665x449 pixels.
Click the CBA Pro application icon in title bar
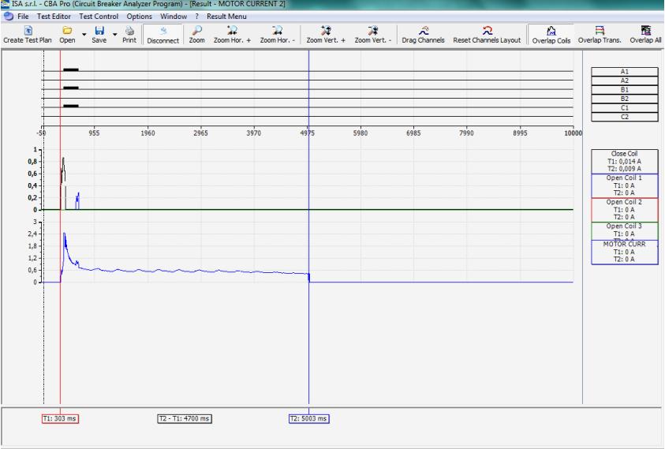5,4
